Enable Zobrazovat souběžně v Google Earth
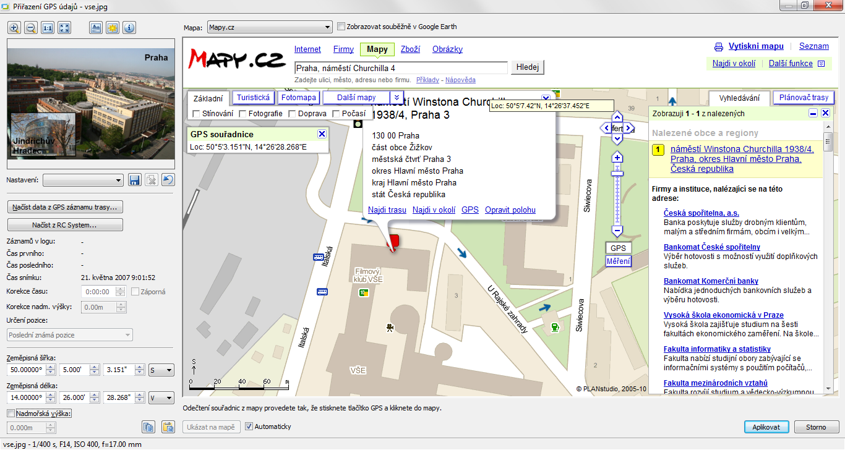Screen dimensions: 845x450 coord(341,27)
